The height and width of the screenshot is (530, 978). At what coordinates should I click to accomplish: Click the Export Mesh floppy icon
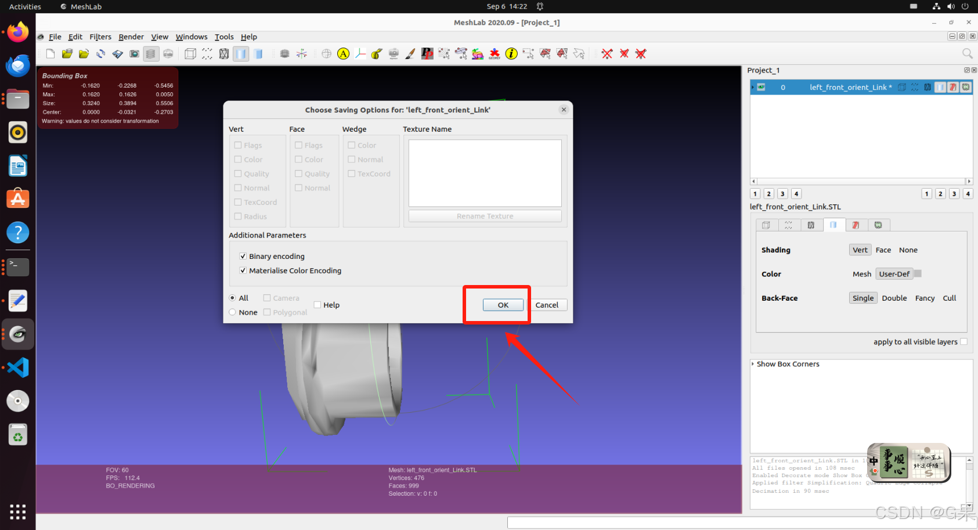point(118,54)
